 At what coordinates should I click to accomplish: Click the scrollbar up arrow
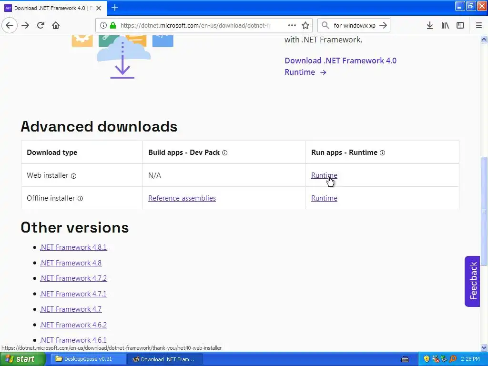point(484,40)
